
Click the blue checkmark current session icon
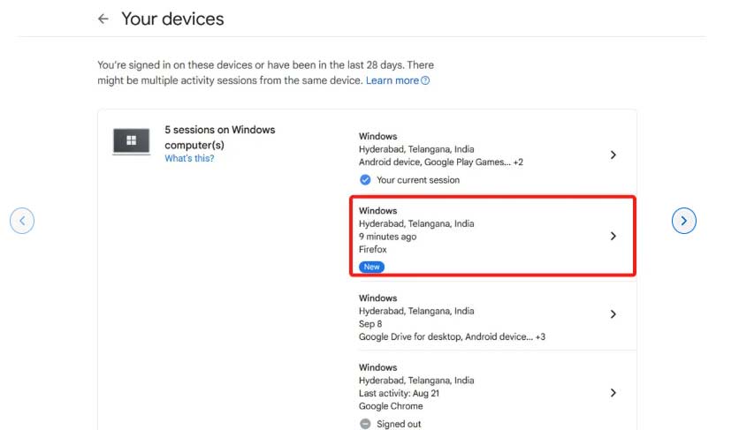click(365, 180)
